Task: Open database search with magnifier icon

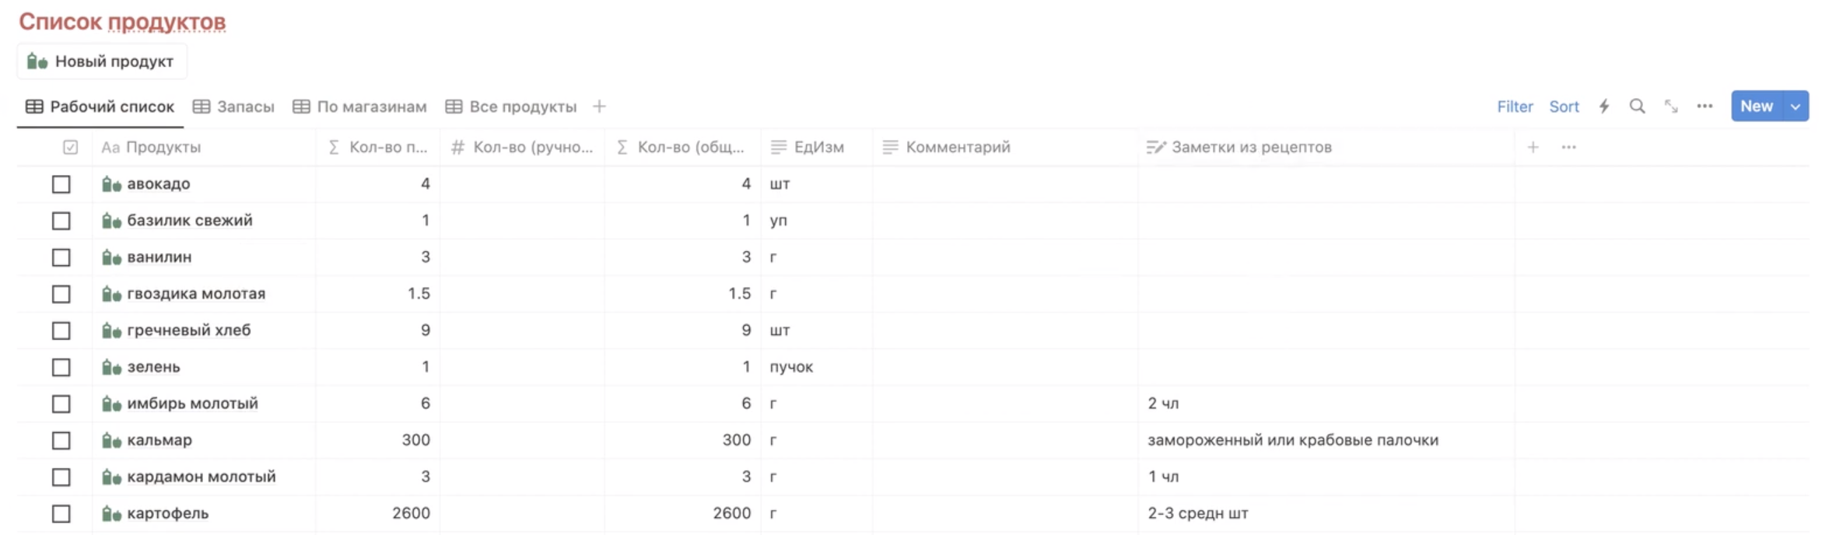Action: (1637, 107)
